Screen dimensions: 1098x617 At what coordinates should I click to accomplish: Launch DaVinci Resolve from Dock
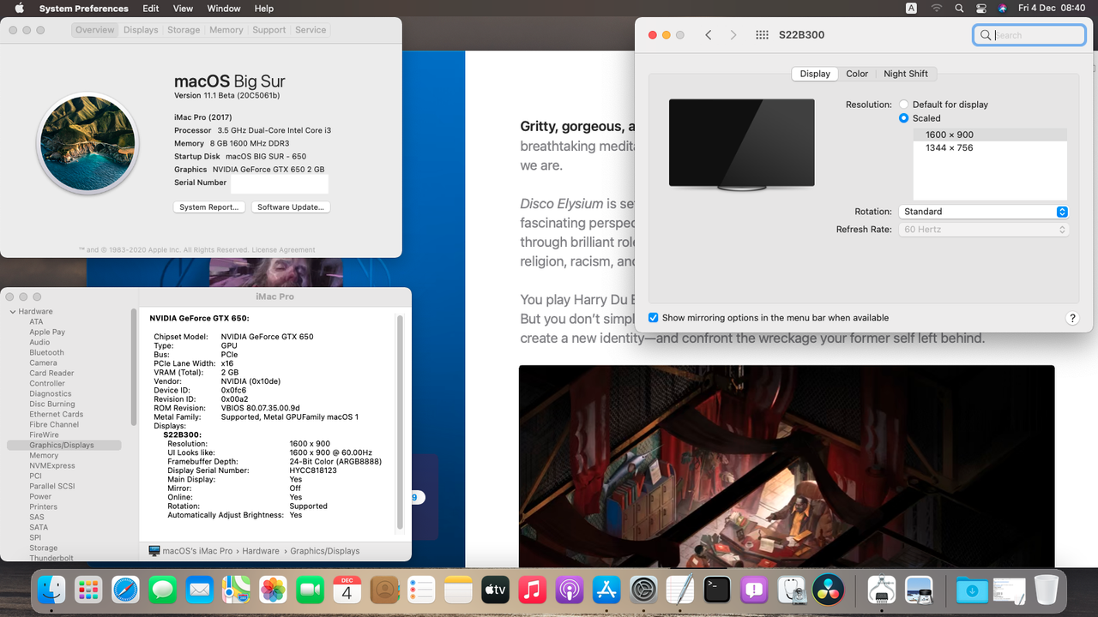click(828, 590)
